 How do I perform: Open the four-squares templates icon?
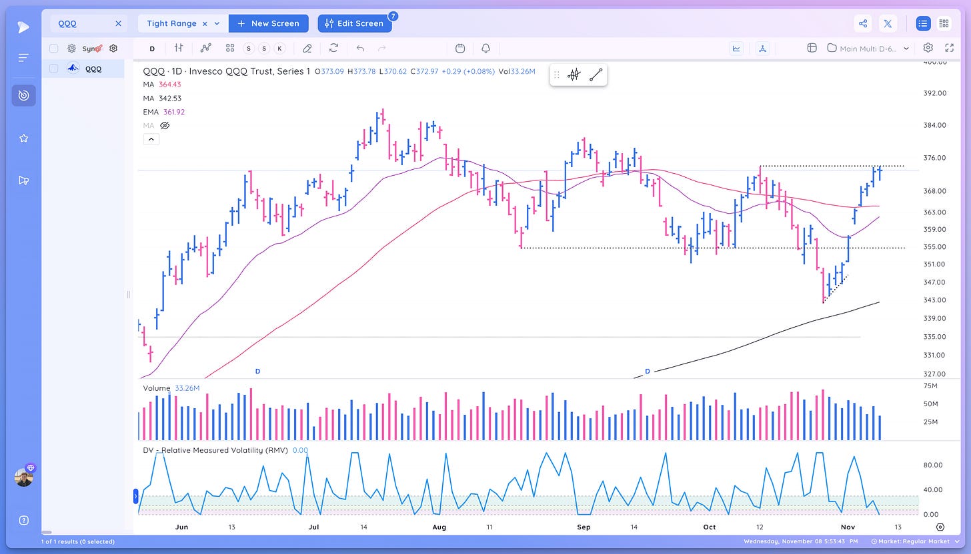[230, 48]
